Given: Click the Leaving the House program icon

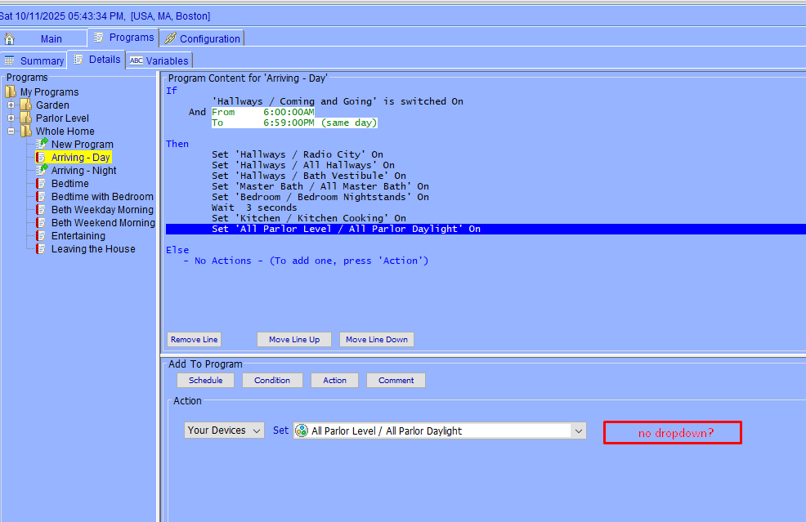Looking at the screenshot, I should tap(41, 249).
